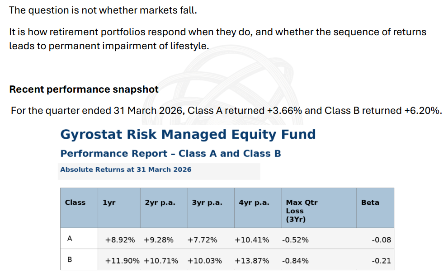Click the sentence "The question is not whether markets fall."
Screen dimensions: 448x277
[103, 10]
